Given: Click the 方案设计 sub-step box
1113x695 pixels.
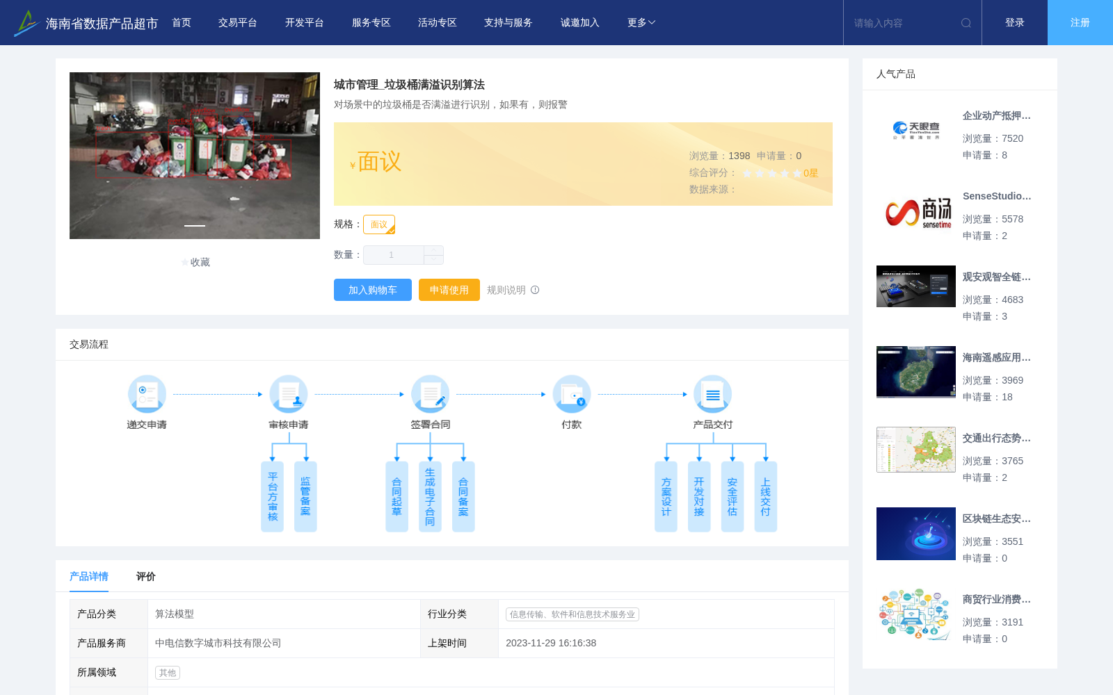Looking at the screenshot, I should (x=666, y=496).
